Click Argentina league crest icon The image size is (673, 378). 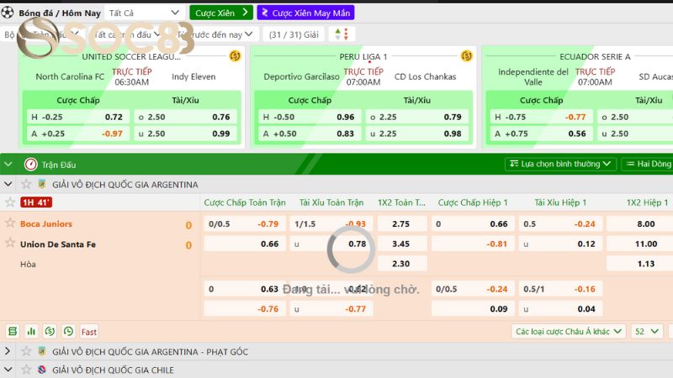tap(41, 184)
